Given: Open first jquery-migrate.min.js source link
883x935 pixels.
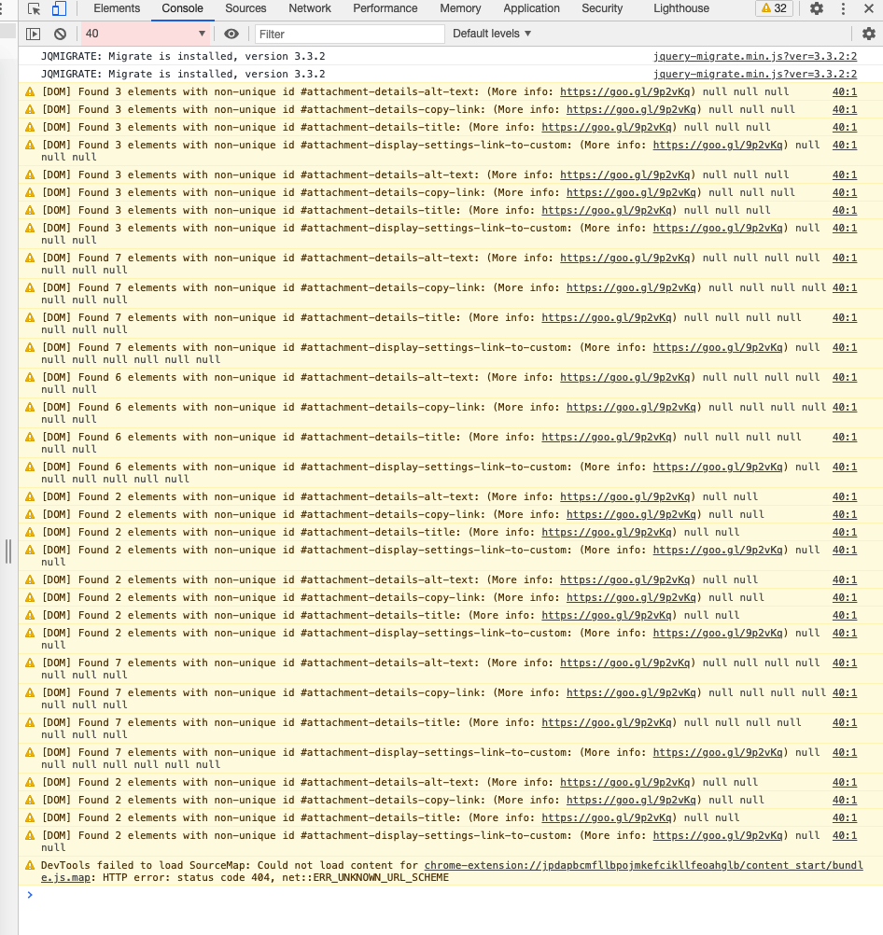Looking at the screenshot, I should [x=754, y=56].
